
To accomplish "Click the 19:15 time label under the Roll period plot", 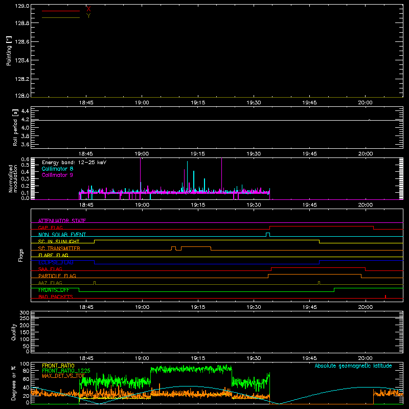I will (198, 154).
